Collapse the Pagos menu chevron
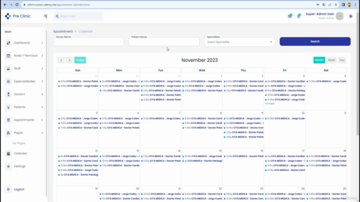Image resolution: width=360 pixels, height=202 pixels. [42, 133]
